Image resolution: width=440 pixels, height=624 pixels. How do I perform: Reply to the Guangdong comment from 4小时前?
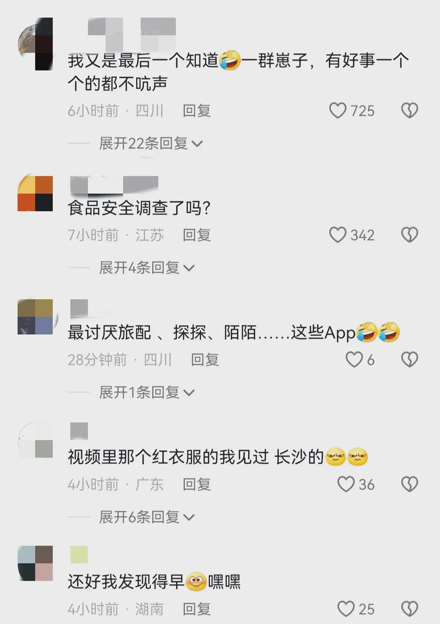(x=197, y=484)
